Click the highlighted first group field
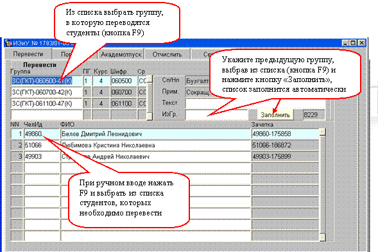Screen dimensions: 378x252 pos(47,81)
